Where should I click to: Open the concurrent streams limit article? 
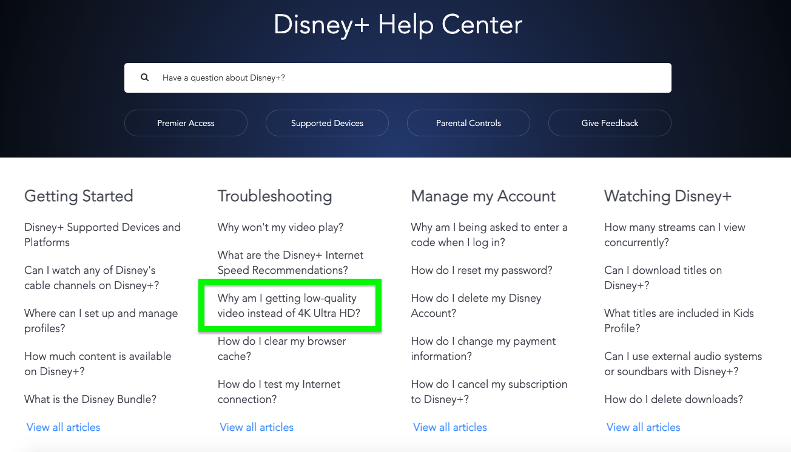coord(675,234)
